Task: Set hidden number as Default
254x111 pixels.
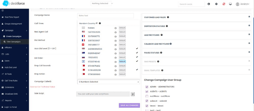Action: pyautogui.click(x=122, y=28)
